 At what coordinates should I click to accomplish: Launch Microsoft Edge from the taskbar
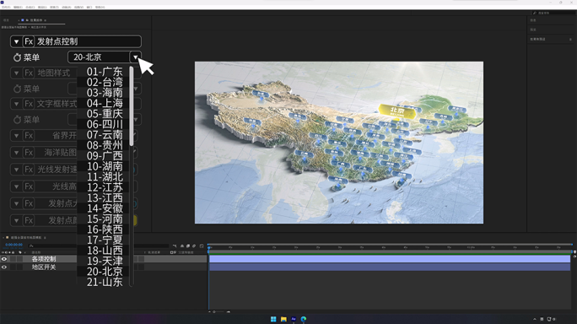[304, 319]
